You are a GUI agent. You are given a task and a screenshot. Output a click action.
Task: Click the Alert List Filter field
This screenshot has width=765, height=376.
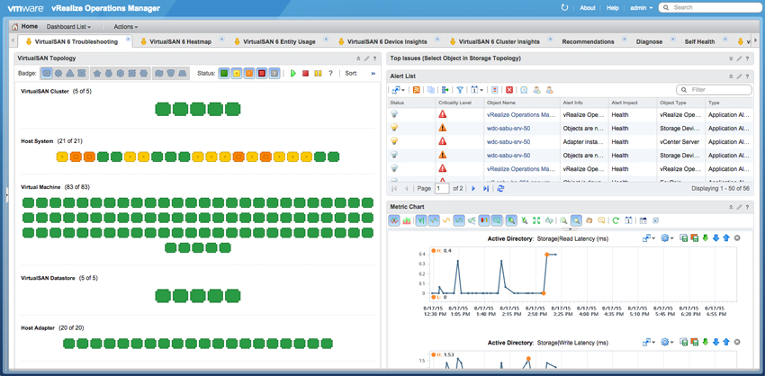(x=714, y=90)
